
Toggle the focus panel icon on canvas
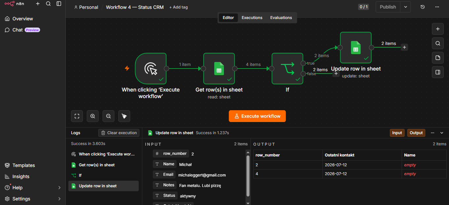[x=438, y=72]
